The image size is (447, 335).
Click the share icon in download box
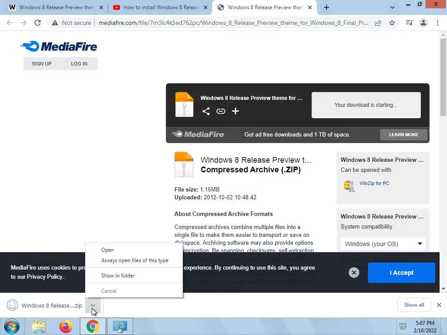tap(206, 111)
